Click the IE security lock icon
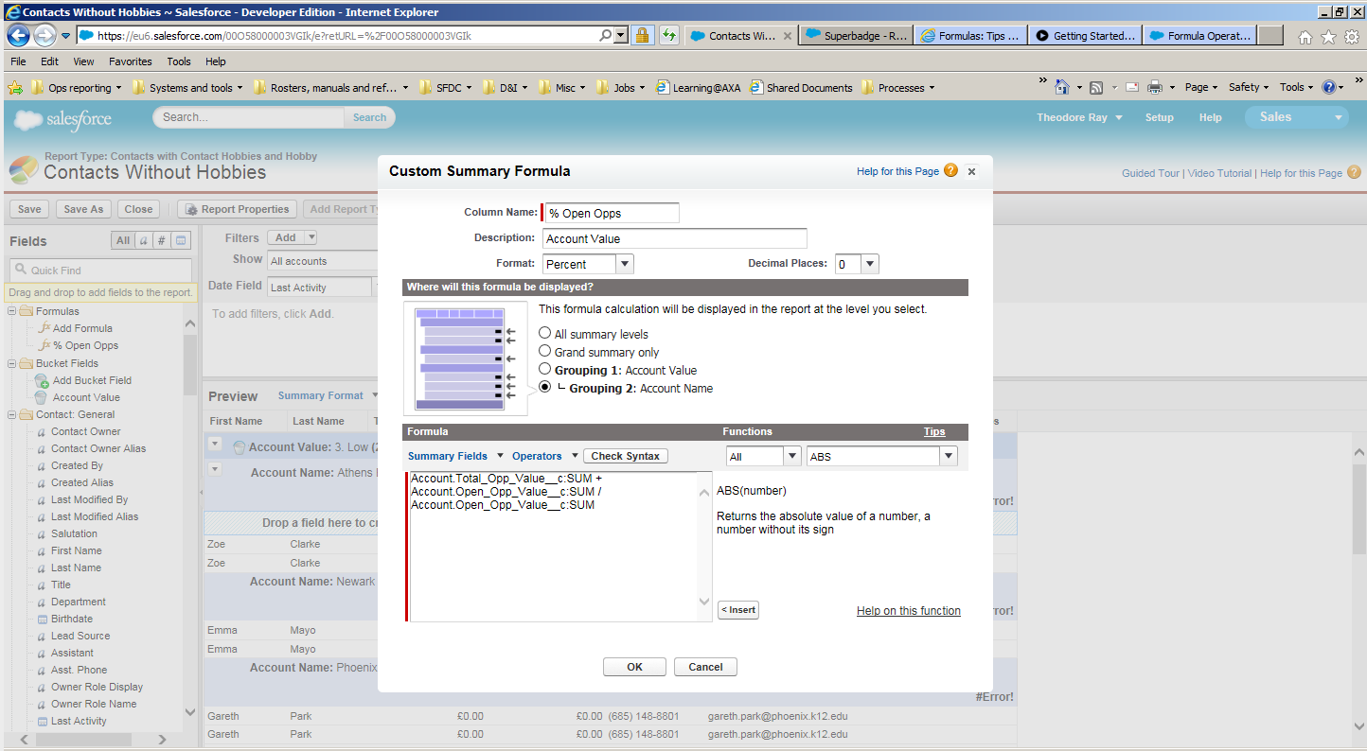 click(x=642, y=36)
